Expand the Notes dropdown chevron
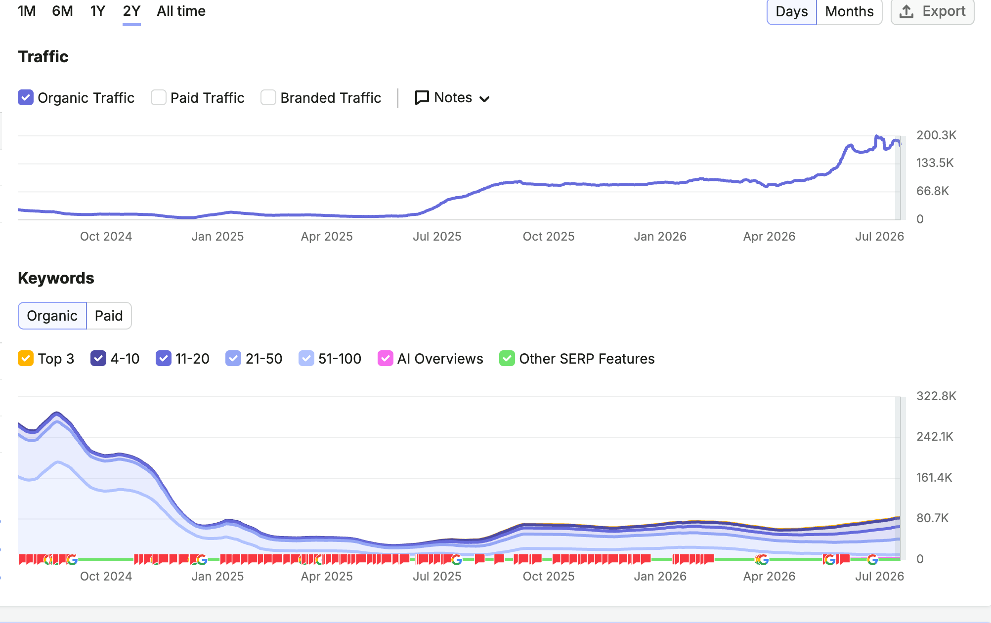The height and width of the screenshot is (623, 991). click(x=484, y=99)
